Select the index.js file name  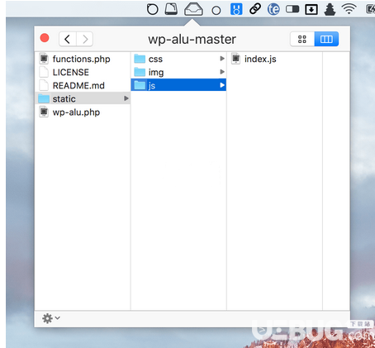260,59
